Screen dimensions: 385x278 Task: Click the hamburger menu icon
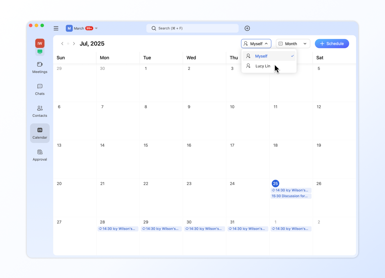pyautogui.click(x=56, y=28)
